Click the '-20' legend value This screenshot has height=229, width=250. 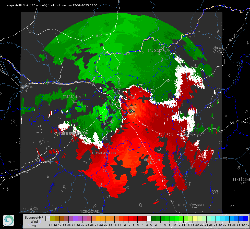[x=105, y=225]
